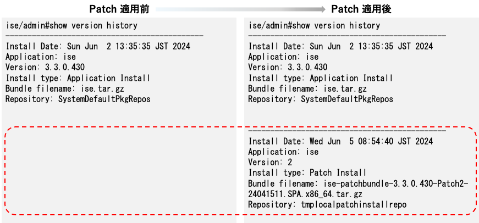Click the "Patch 適用前" heading

pyautogui.click(x=119, y=9)
